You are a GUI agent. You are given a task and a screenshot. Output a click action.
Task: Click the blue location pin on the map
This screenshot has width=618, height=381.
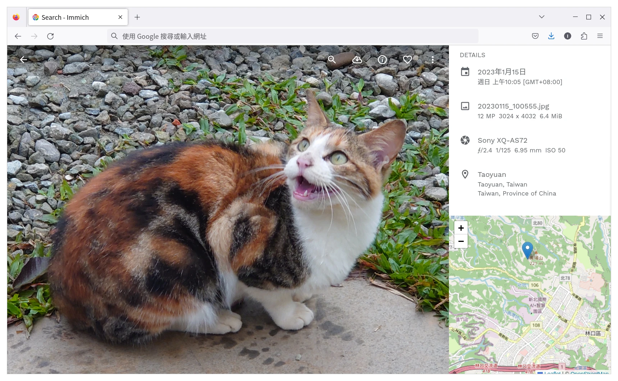[527, 249]
